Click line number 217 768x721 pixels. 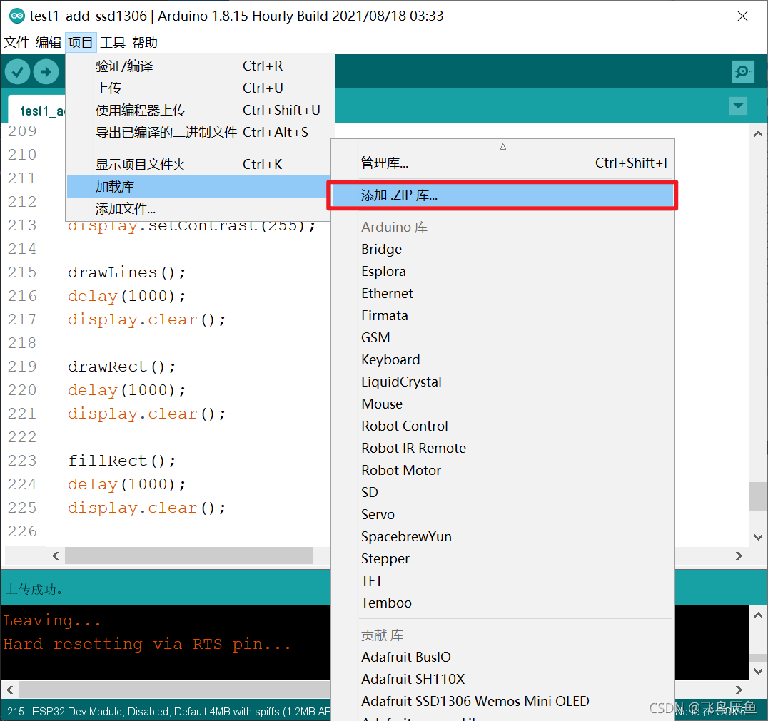[22, 319]
